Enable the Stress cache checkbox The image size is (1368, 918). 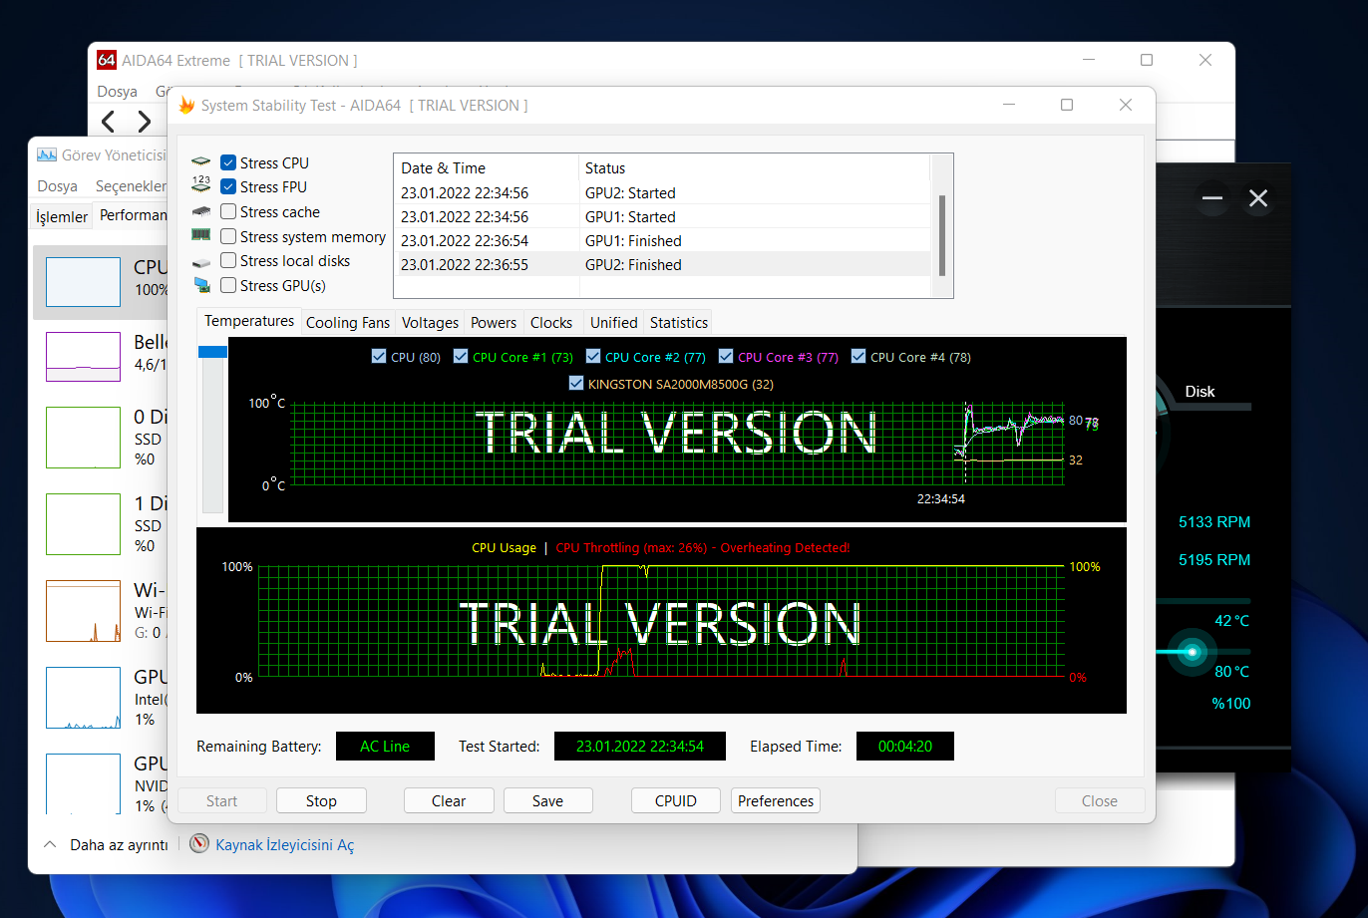coord(228,211)
